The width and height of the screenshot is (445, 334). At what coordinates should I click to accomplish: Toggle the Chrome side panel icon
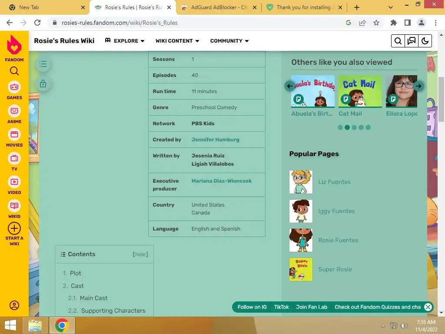(408, 23)
